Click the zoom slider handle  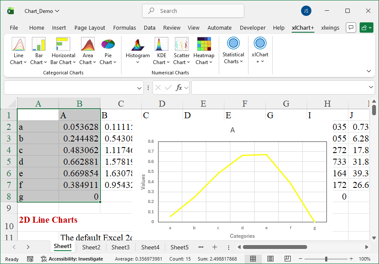click(x=326, y=259)
